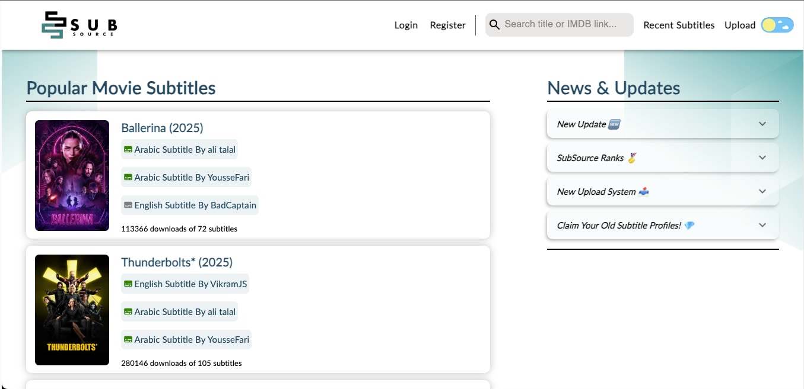This screenshot has width=804, height=389.
Task: Click the NEW badge icon next to New Update
Action: point(615,124)
